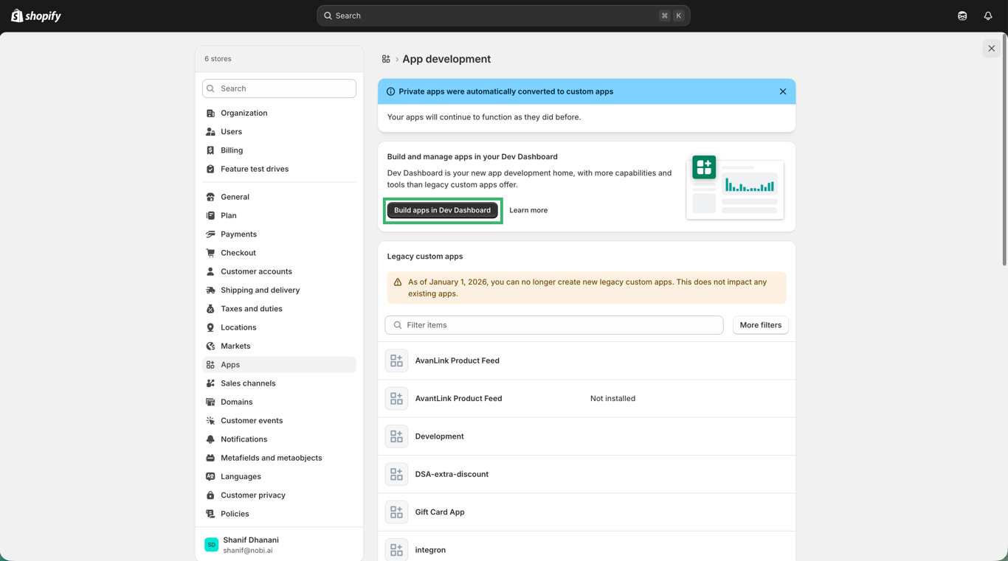The image size is (1008, 561).
Task: Open More filters for legacy apps
Action: click(x=760, y=325)
